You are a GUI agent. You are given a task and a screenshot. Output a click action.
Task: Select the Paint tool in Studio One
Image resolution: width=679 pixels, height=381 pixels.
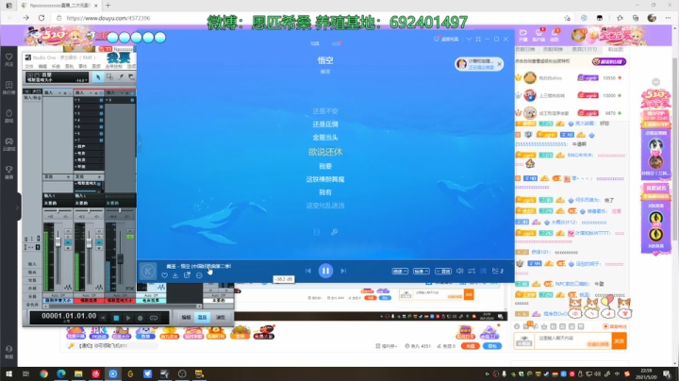click(x=121, y=77)
